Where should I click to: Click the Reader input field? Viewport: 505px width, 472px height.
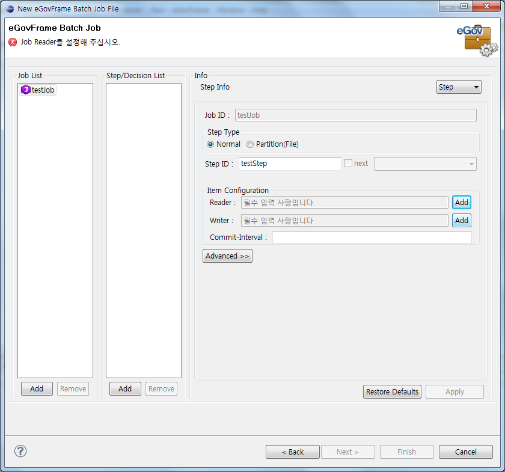[344, 203]
